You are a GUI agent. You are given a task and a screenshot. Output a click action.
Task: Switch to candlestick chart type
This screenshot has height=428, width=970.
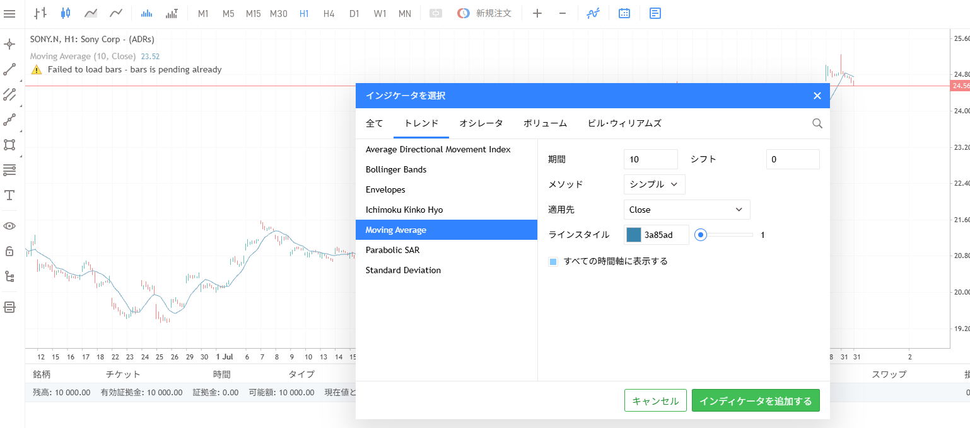66,13
